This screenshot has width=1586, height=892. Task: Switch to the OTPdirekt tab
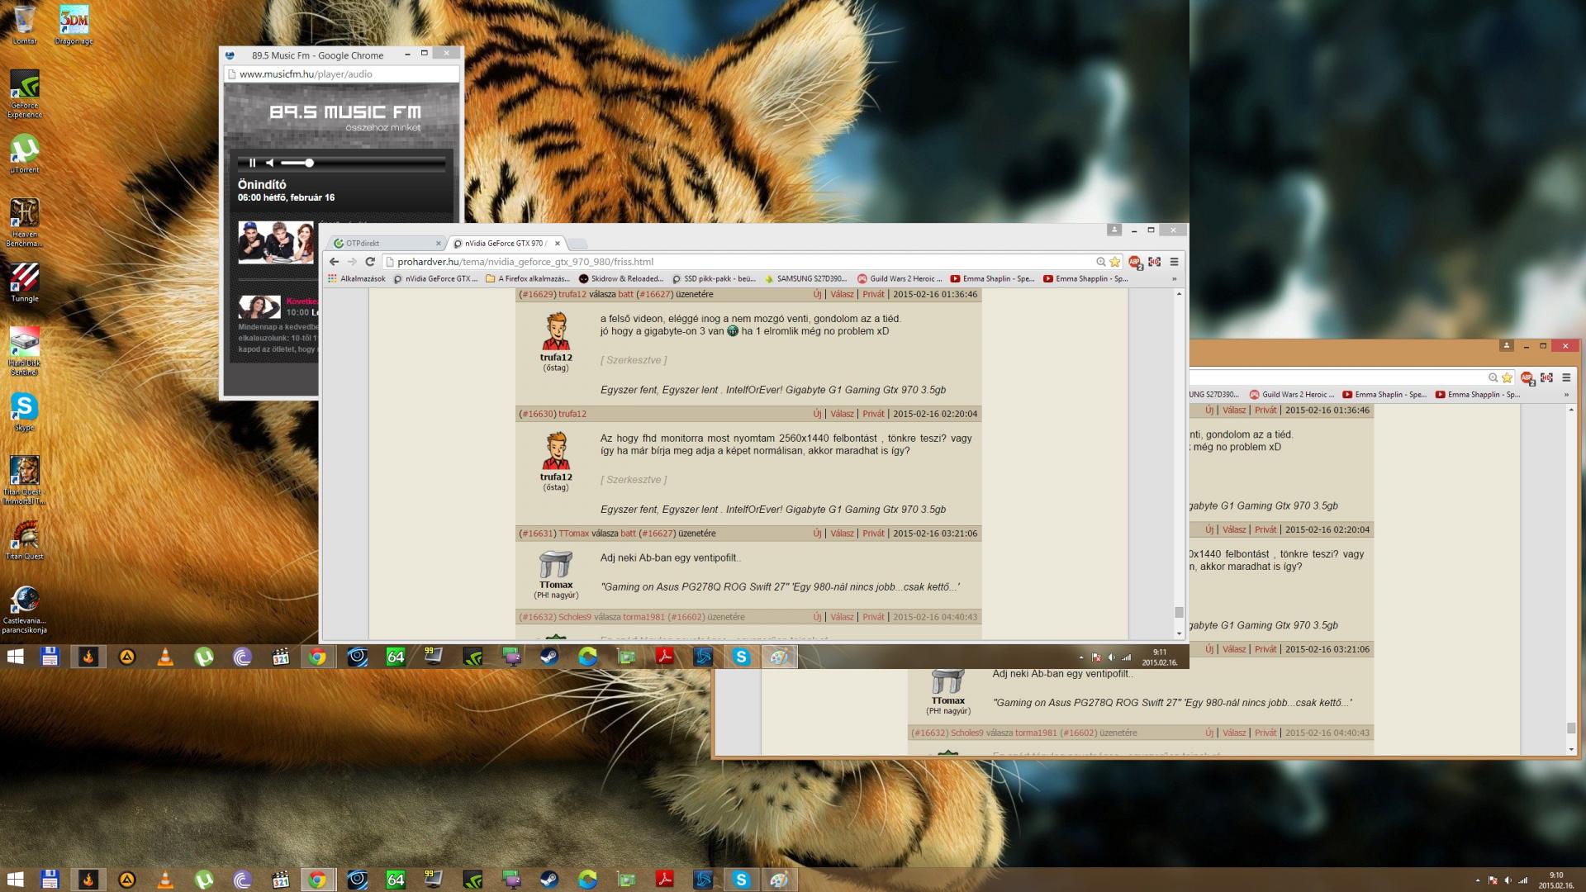point(384,244)
